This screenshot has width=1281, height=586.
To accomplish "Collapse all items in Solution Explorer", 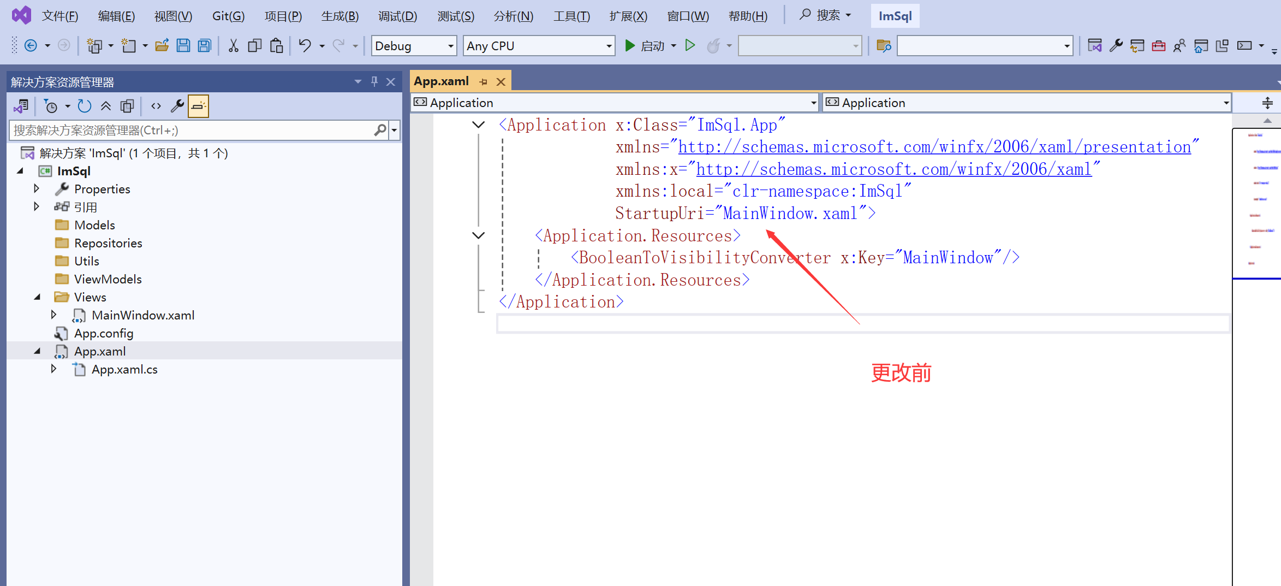I will click(x=106, y=105).
